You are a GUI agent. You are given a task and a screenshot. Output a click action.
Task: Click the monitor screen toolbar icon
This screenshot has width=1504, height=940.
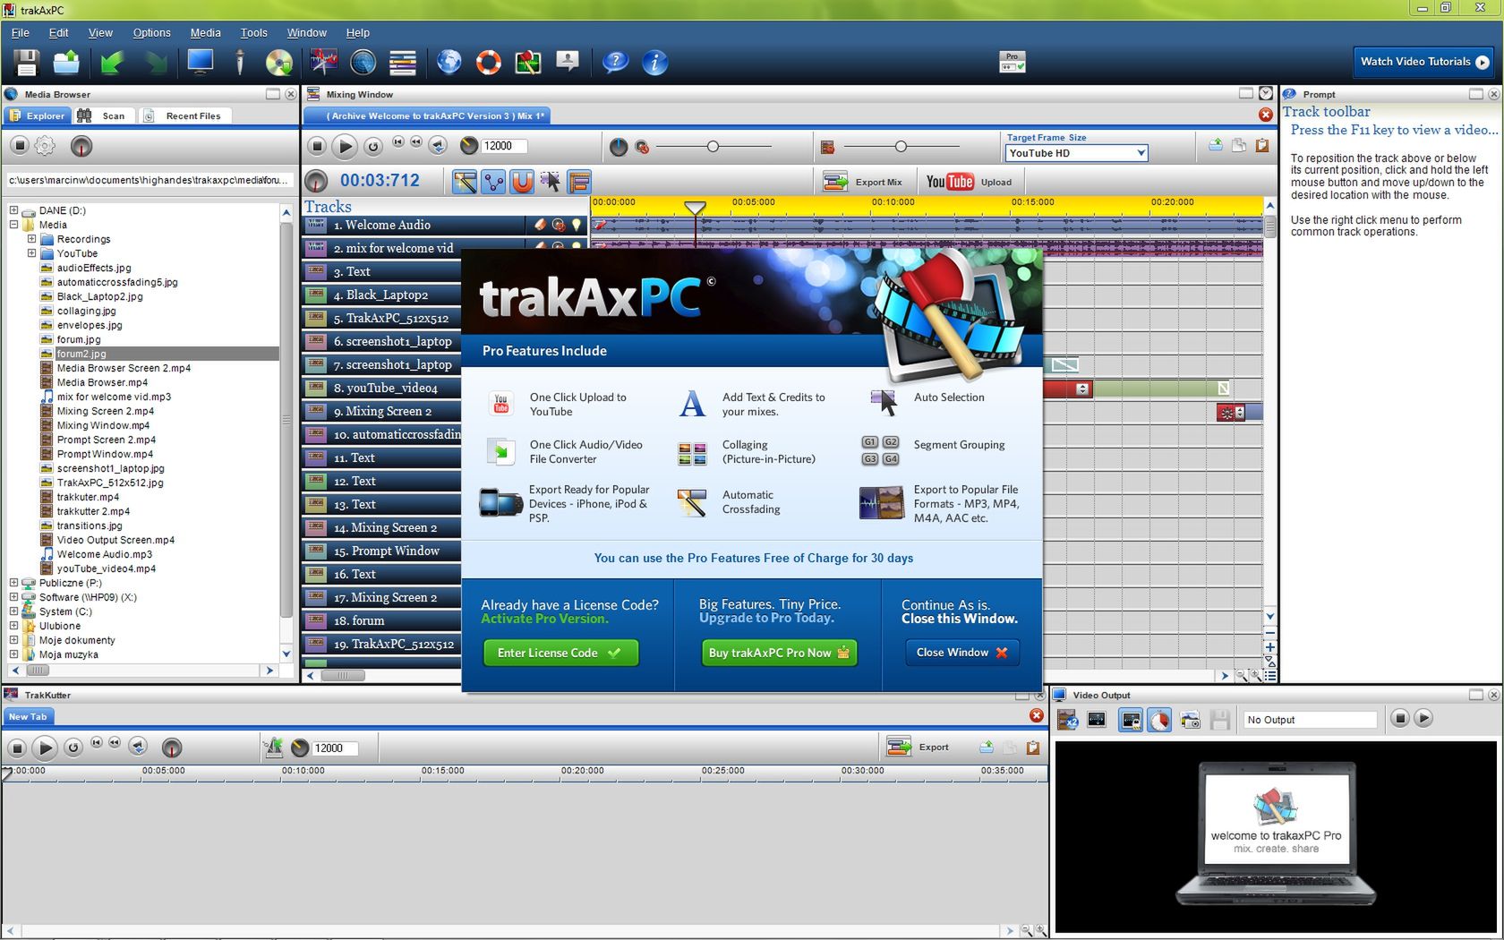pyautogui.click(x=200, y=62)
